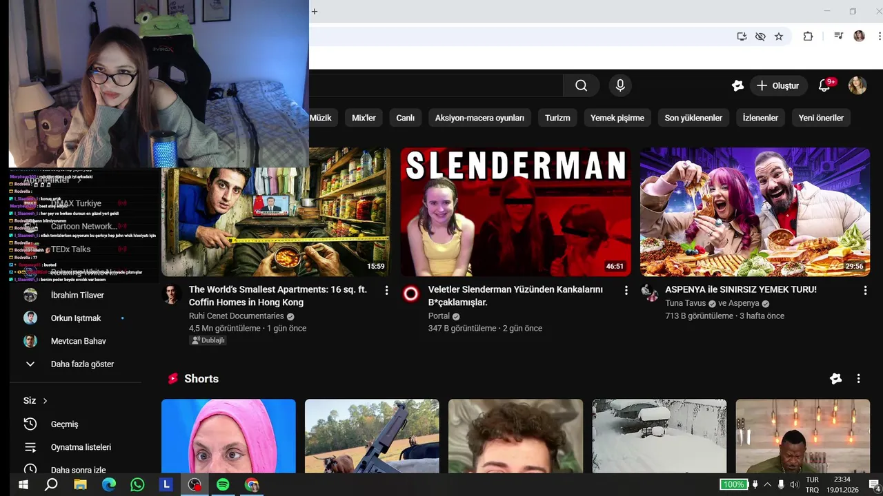This screenshot has width=883, height=496.
Task: Click the ASPENYA food tour thumbnail
Action: coord(755,212)
